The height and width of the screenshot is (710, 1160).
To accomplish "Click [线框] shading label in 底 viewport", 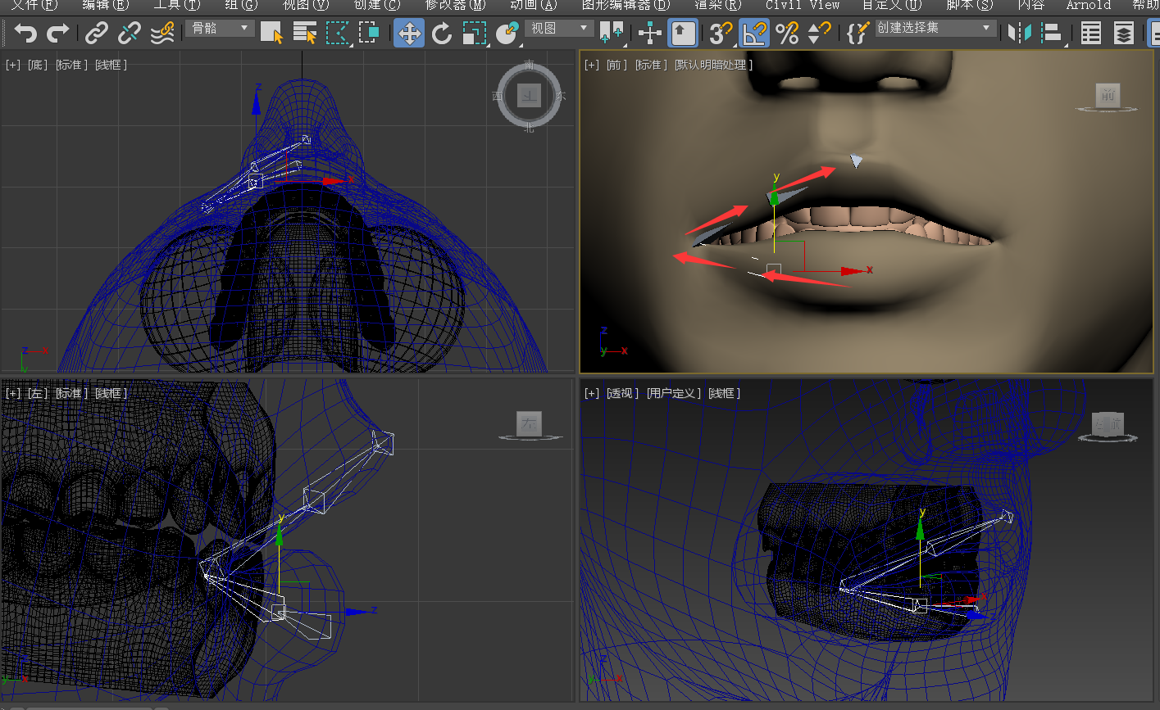I will point(111,65).
